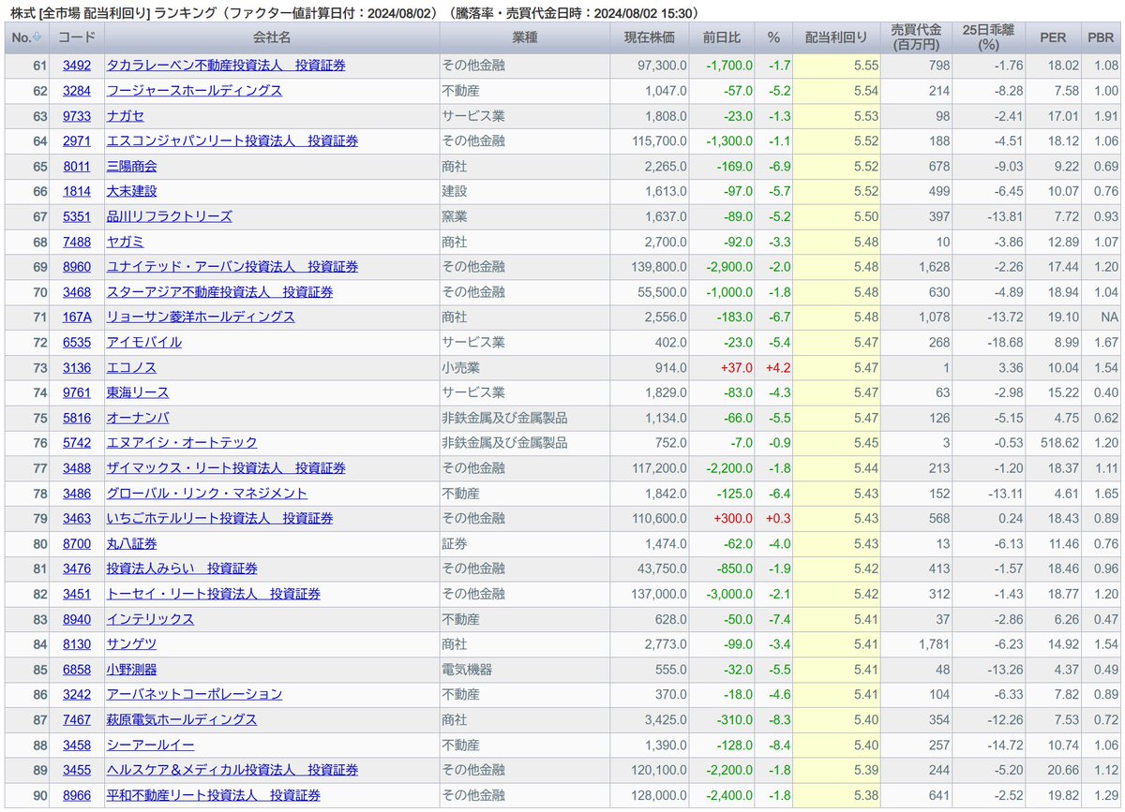This screenshot has width=1125, height=812.
Task: Click the ヤガミ company link
Action: 126,242
